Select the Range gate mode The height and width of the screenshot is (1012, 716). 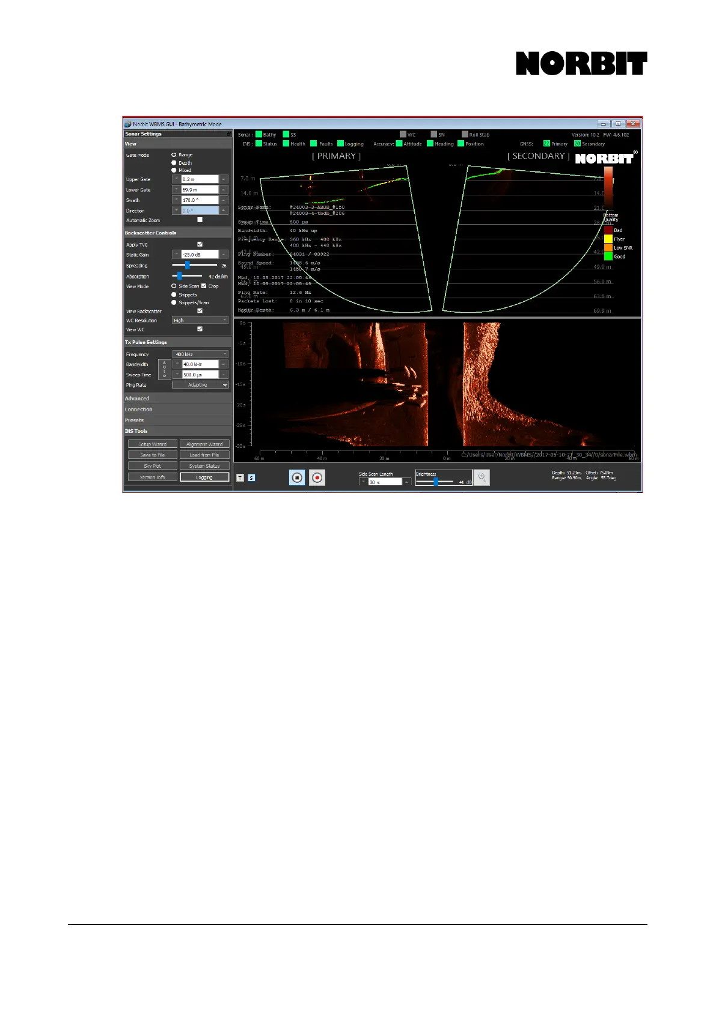174,155
